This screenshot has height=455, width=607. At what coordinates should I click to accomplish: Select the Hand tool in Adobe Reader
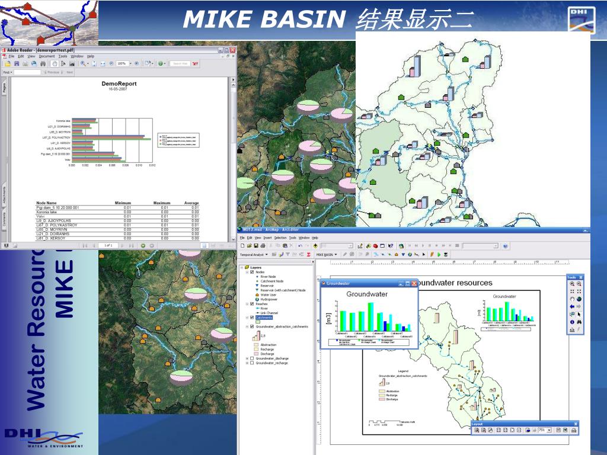click(x=55, y=63)
